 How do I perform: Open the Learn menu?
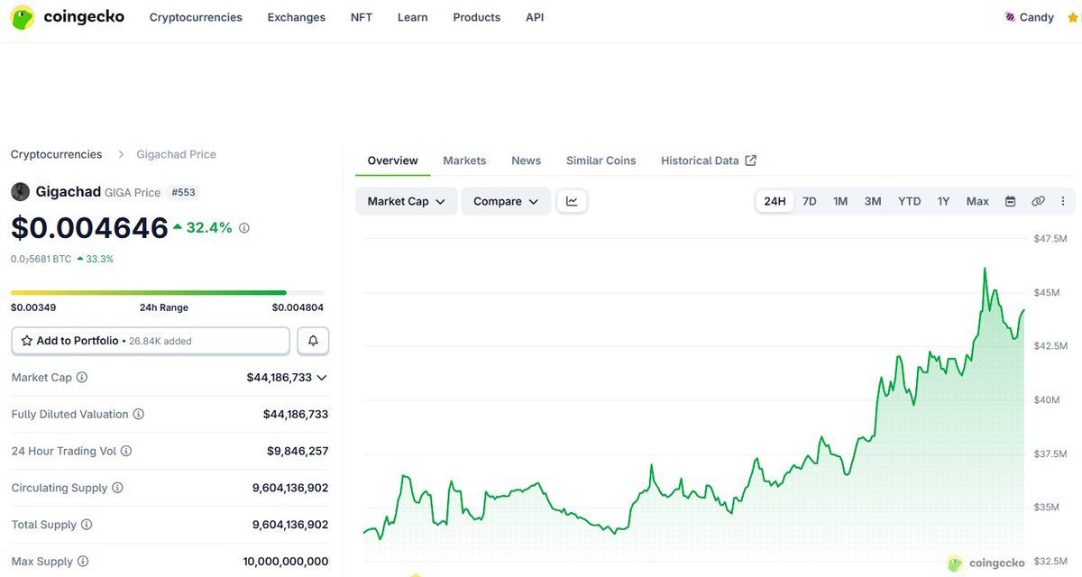[413, 17]
